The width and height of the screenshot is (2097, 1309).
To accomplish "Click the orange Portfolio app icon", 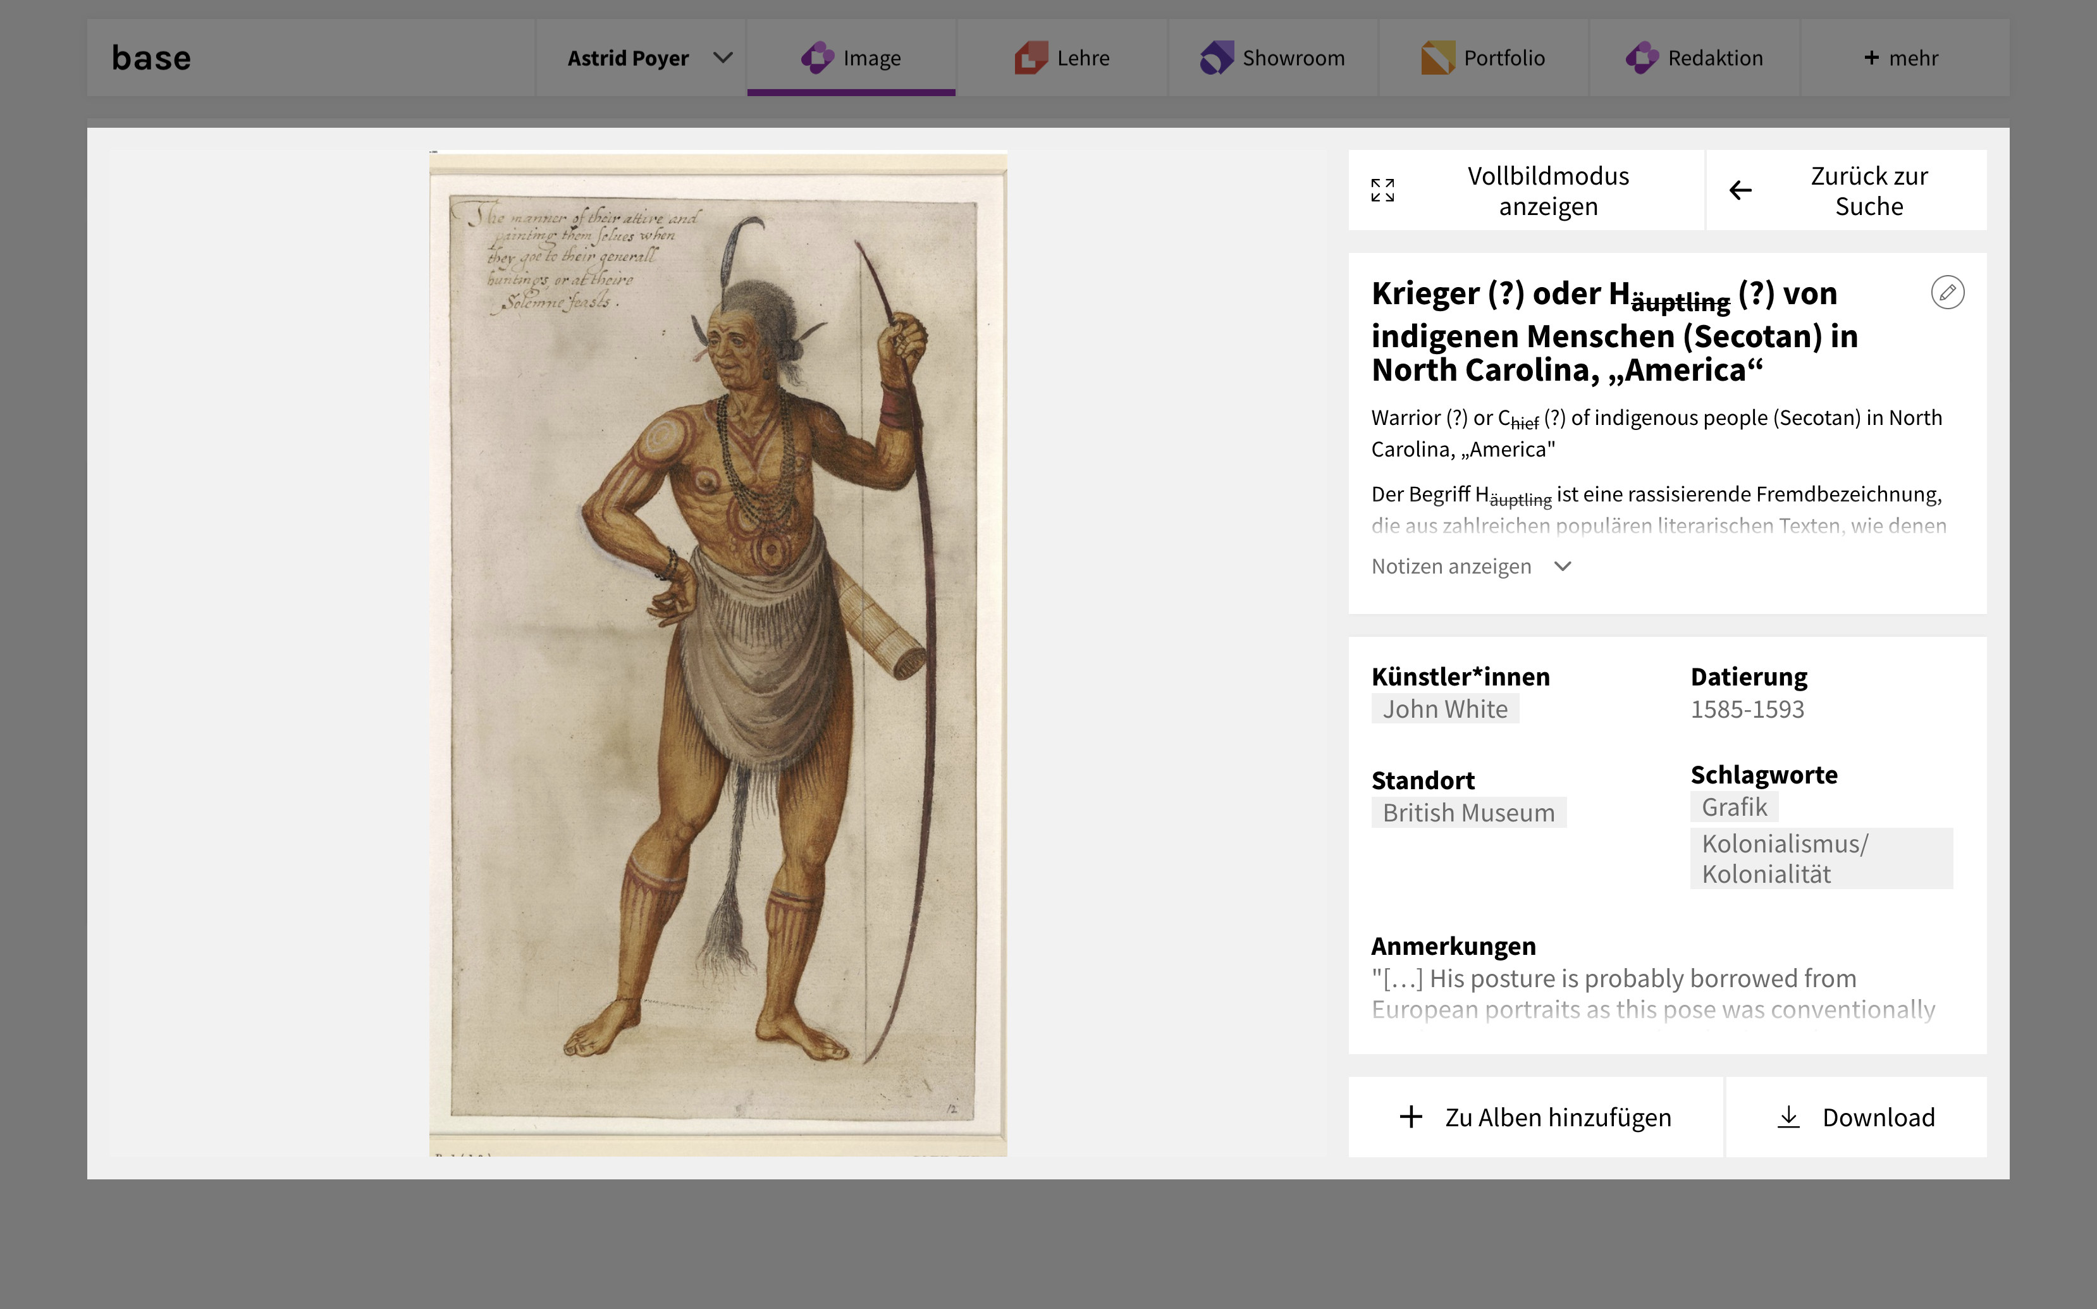I will tap(1437, 58).
